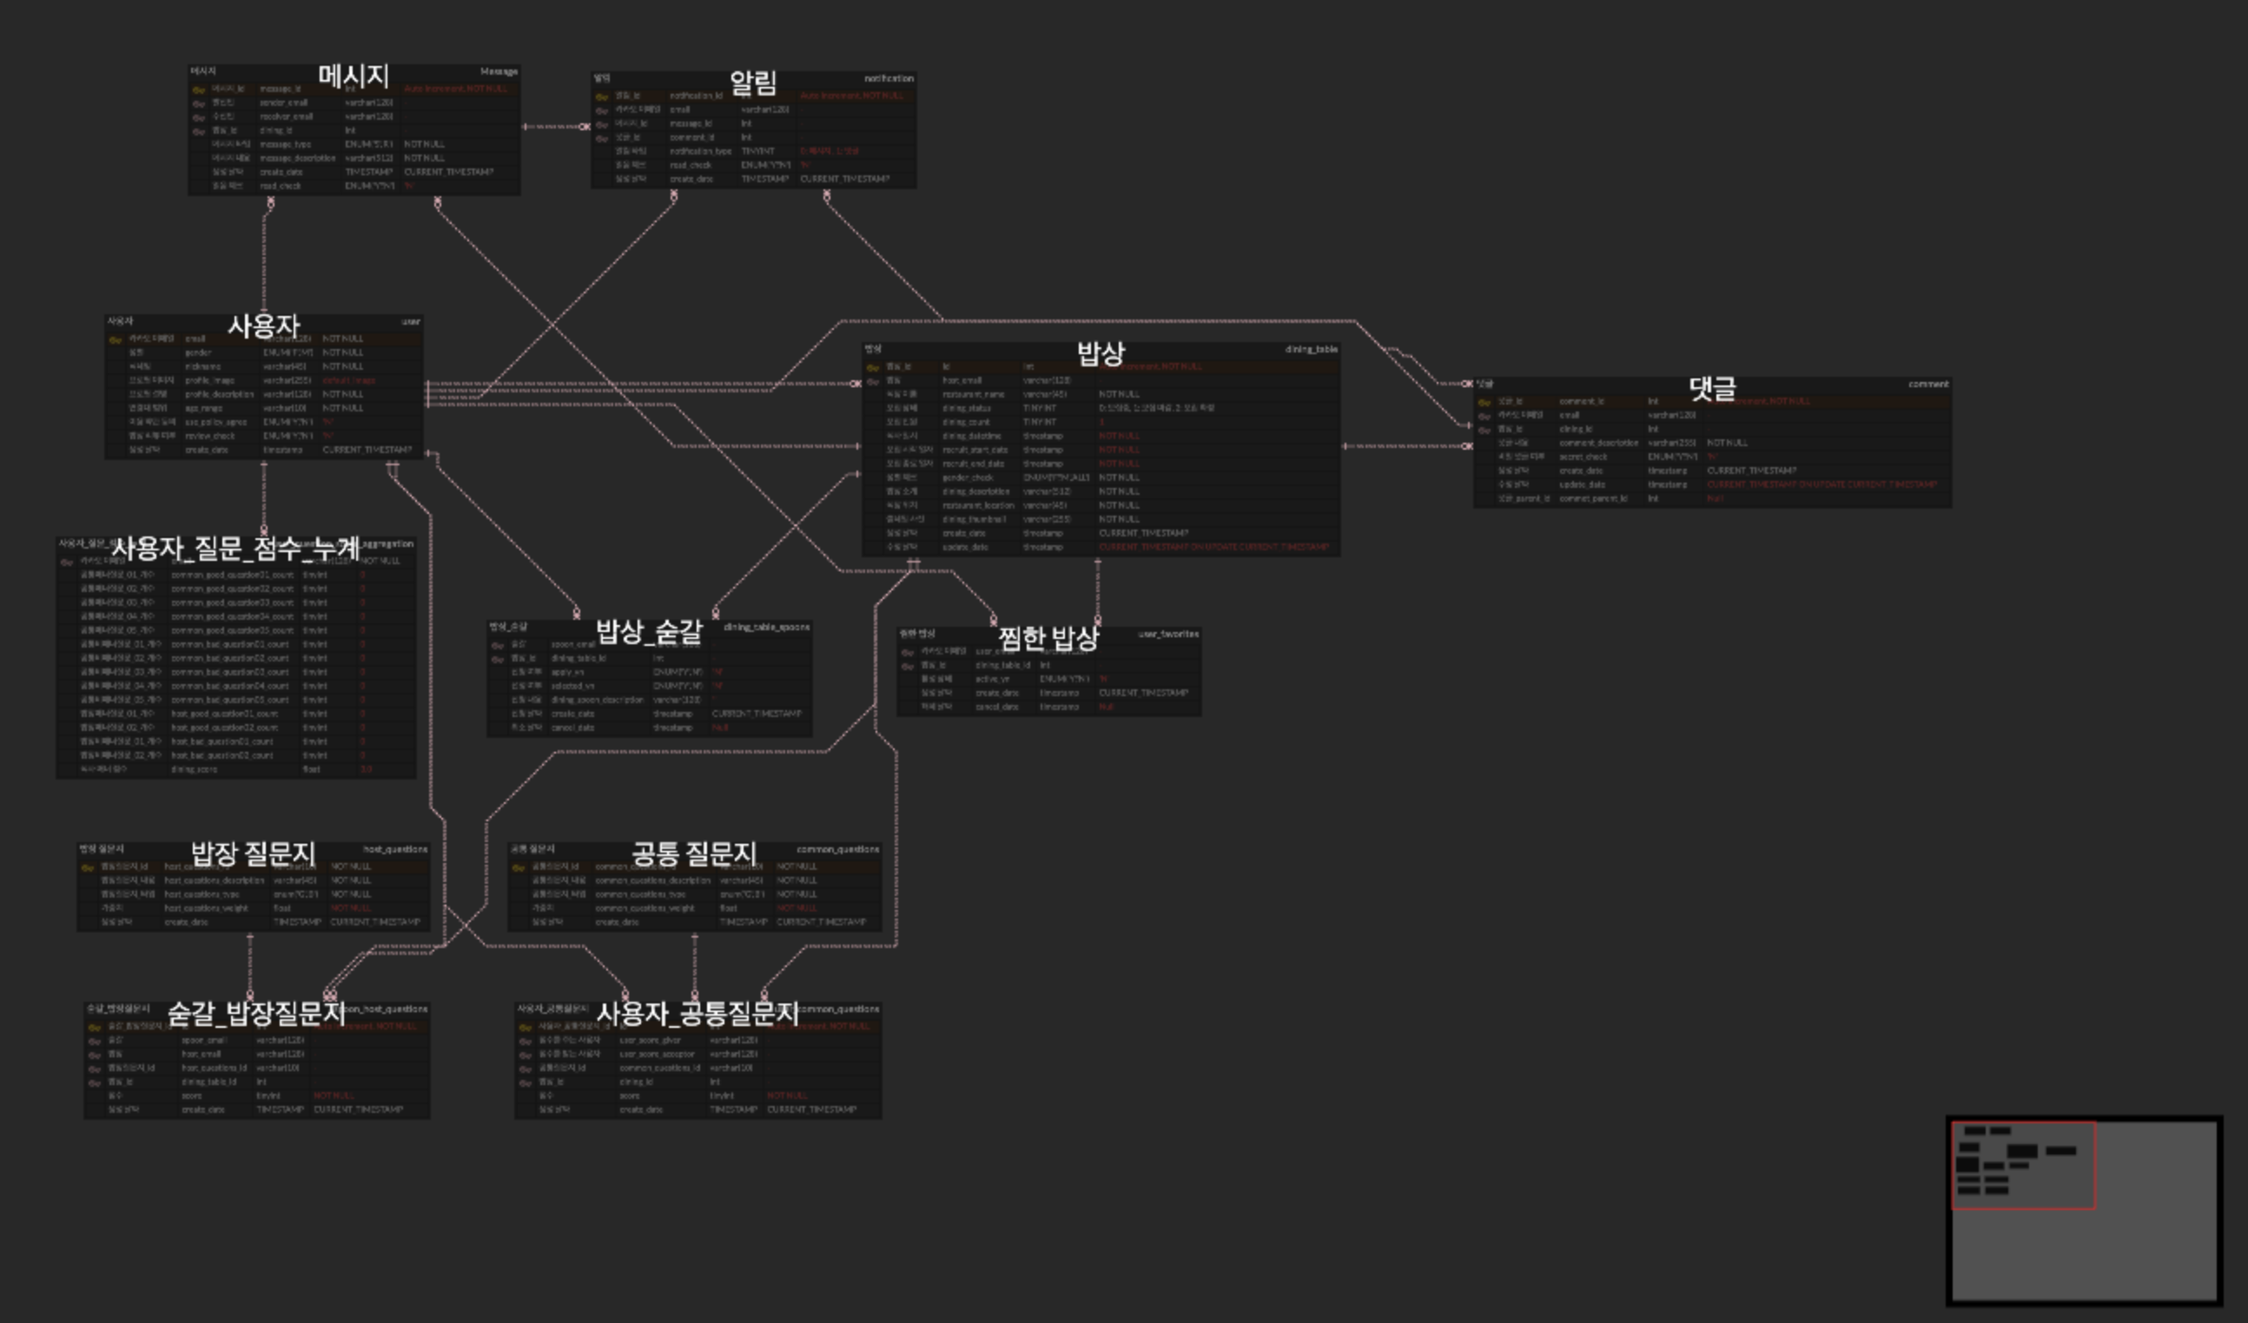Viewport: 2248px width, 1323px height.
Task: Select the 밥상 dining_table title
Action: [1101, 353]
